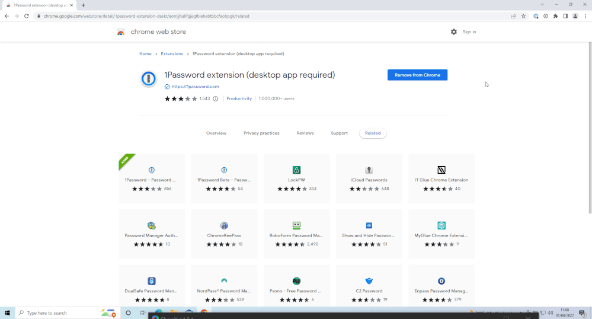Open the Reviews tab
The width and height of the screenshot is (592, 319).
click(x=305, y=133)
